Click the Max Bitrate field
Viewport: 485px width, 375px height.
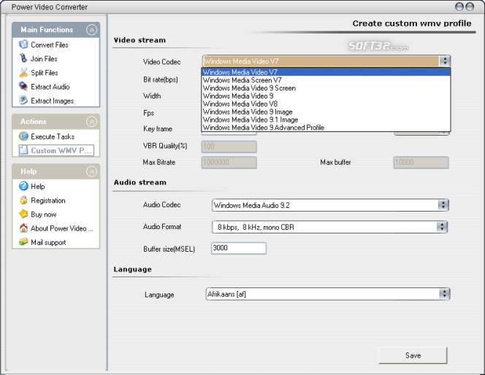229,163
